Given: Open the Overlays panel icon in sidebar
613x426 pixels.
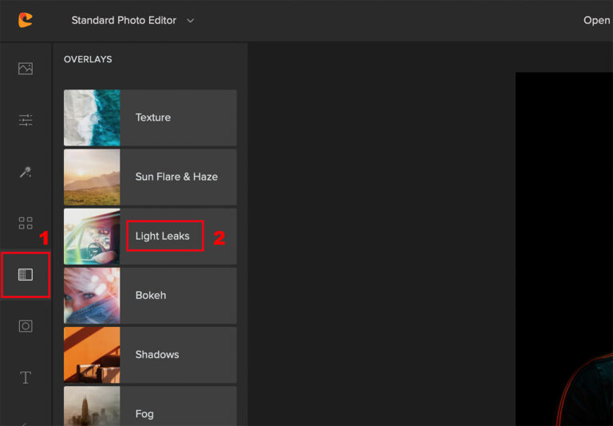Looking at the screenshot, I should coord(26,275).
